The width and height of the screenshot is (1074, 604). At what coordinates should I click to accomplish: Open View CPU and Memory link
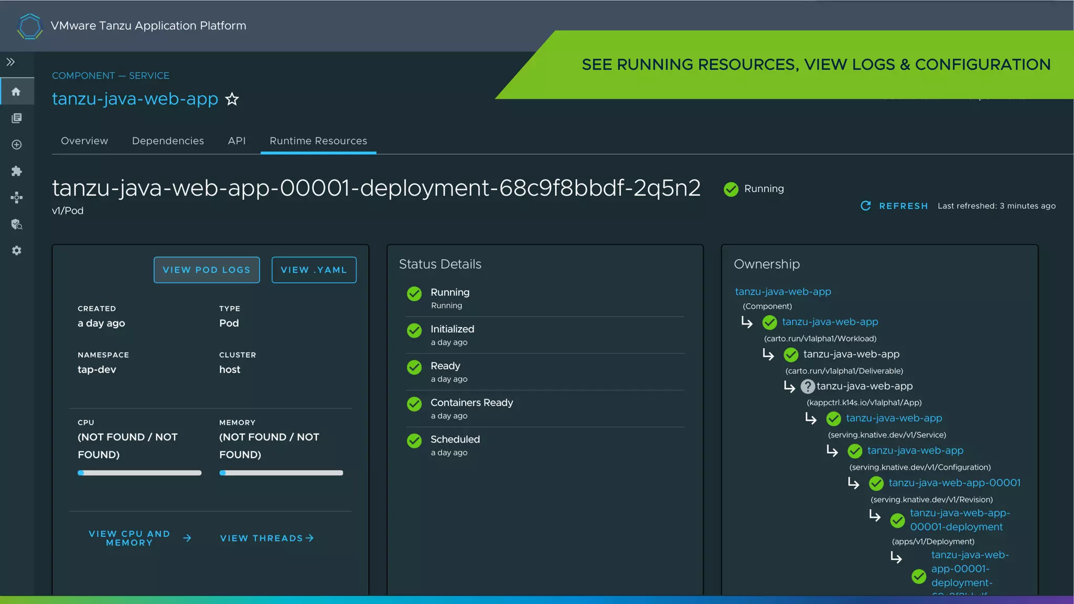tap(130, 538)
